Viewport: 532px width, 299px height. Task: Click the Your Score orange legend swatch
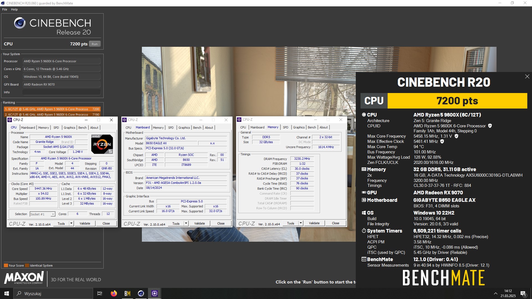[6, 266]
